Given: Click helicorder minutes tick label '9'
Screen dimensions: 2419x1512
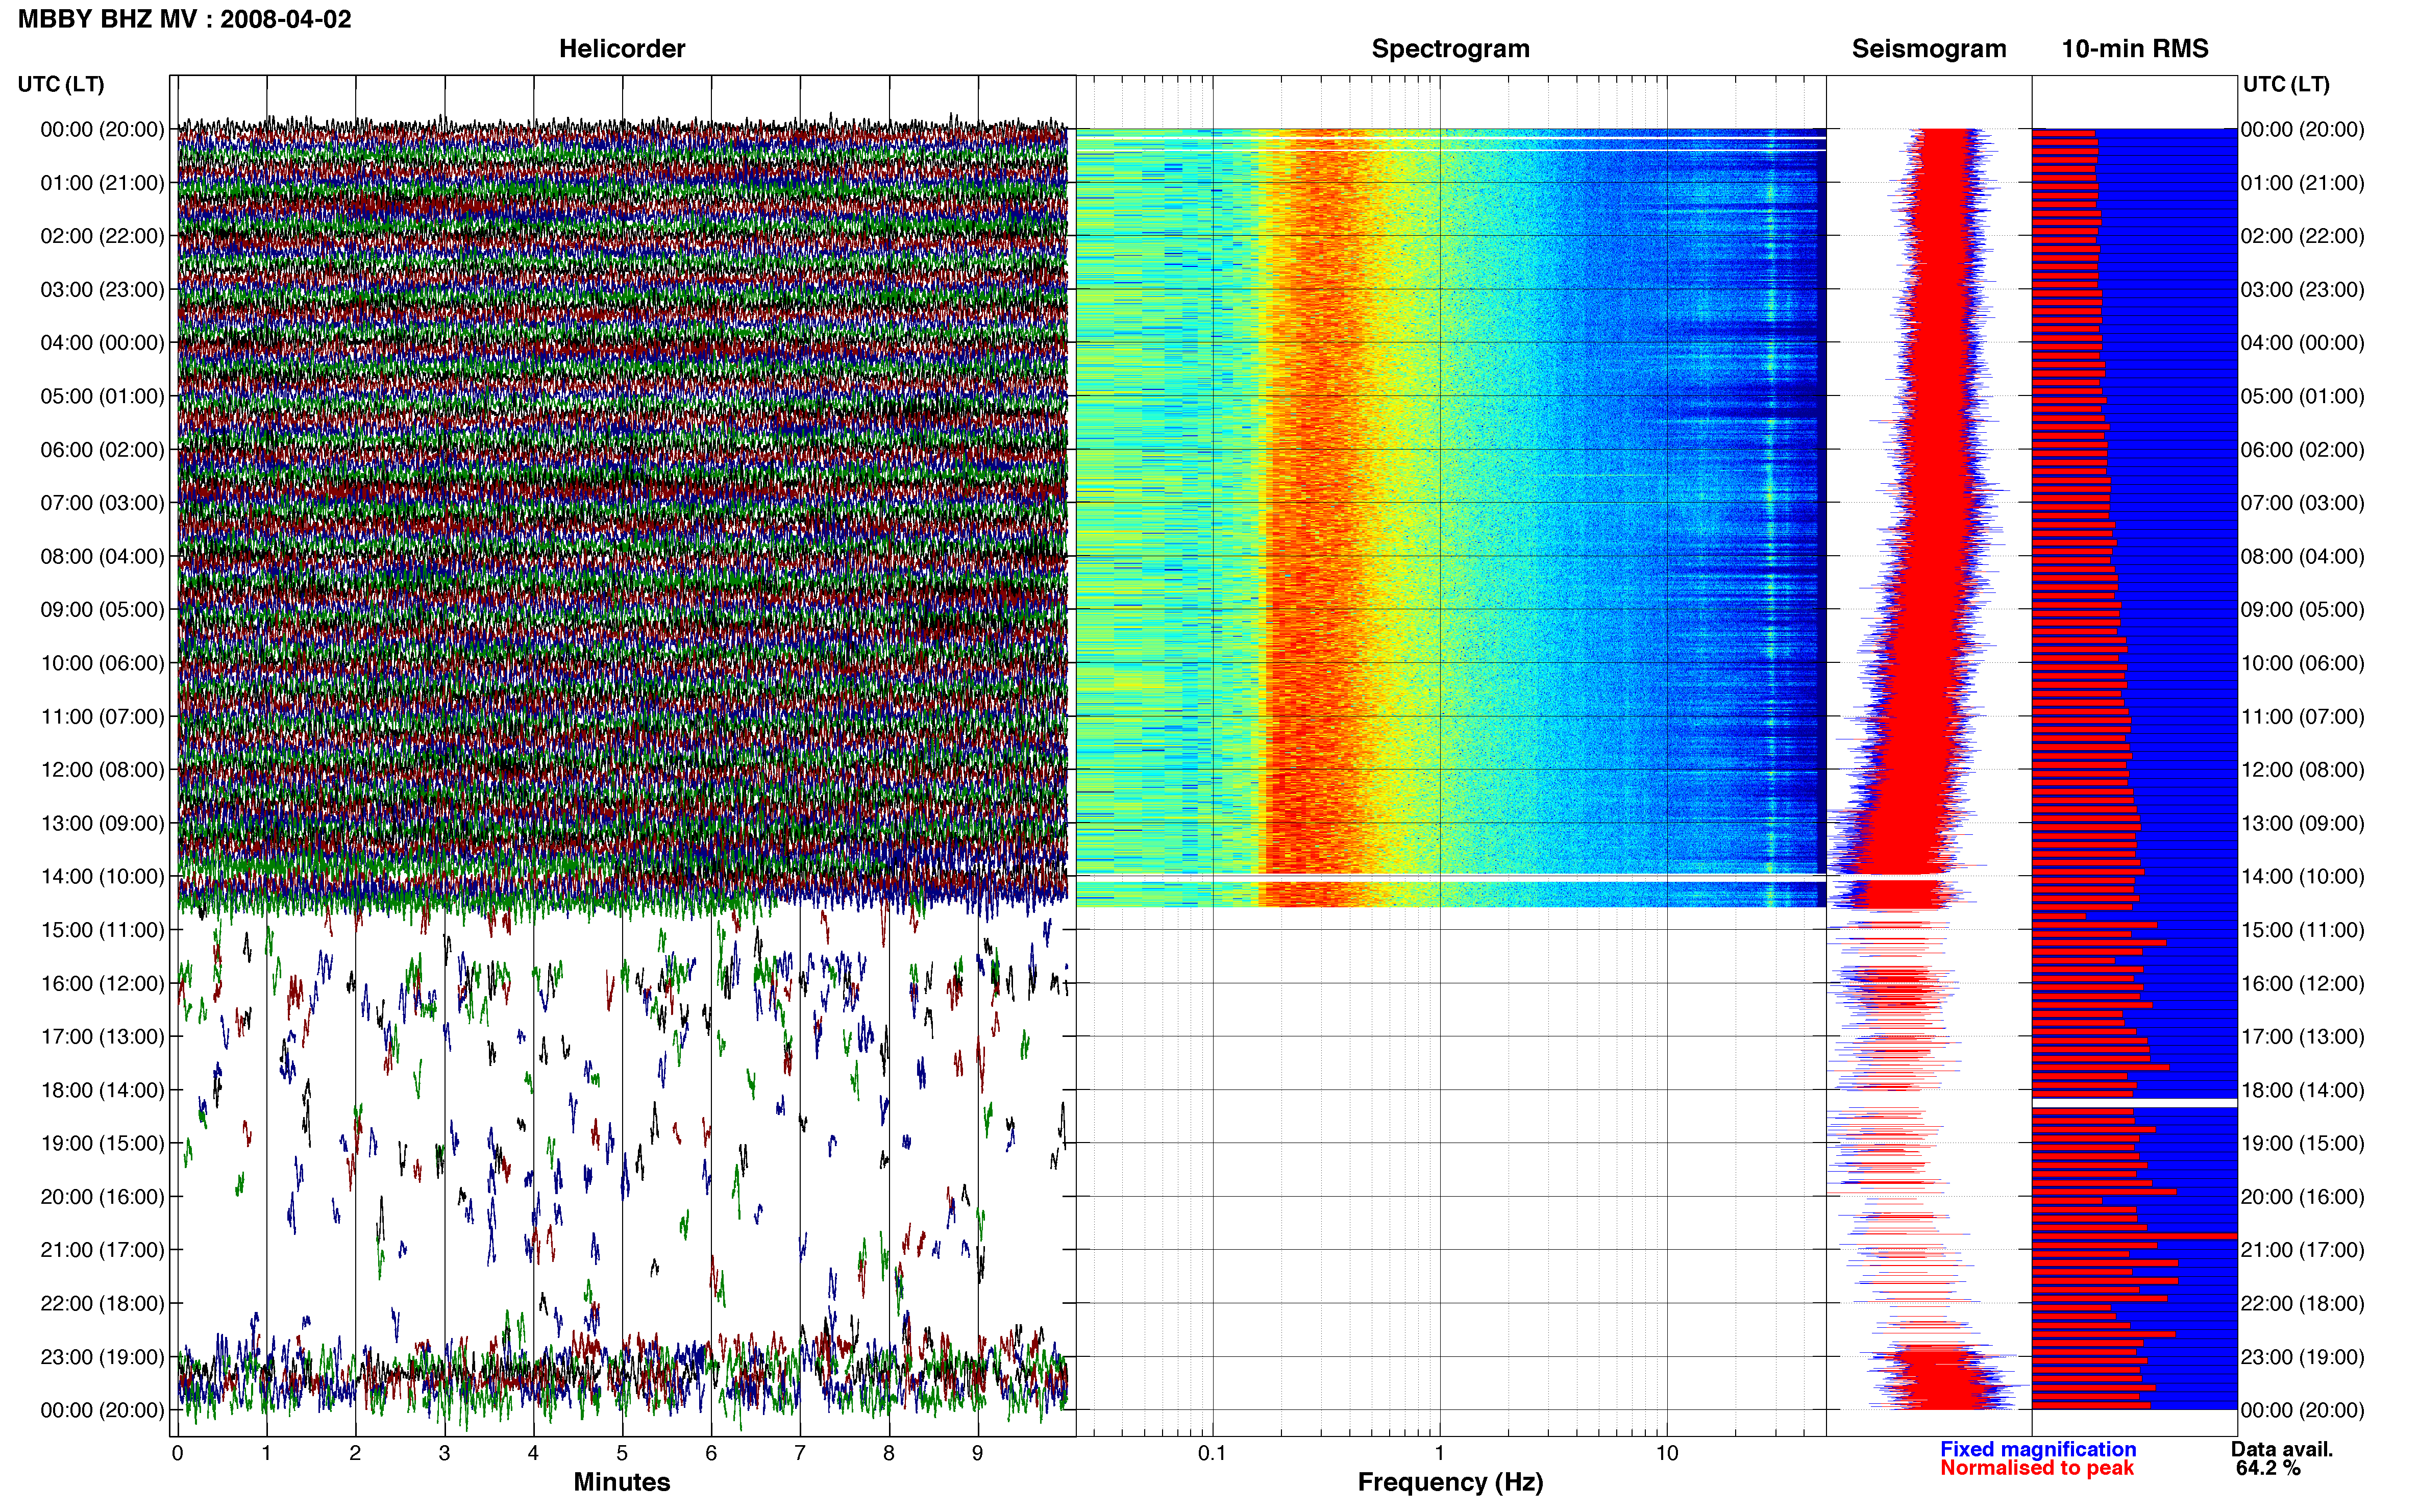Looking at the screenshot, I should [977, 1453].
